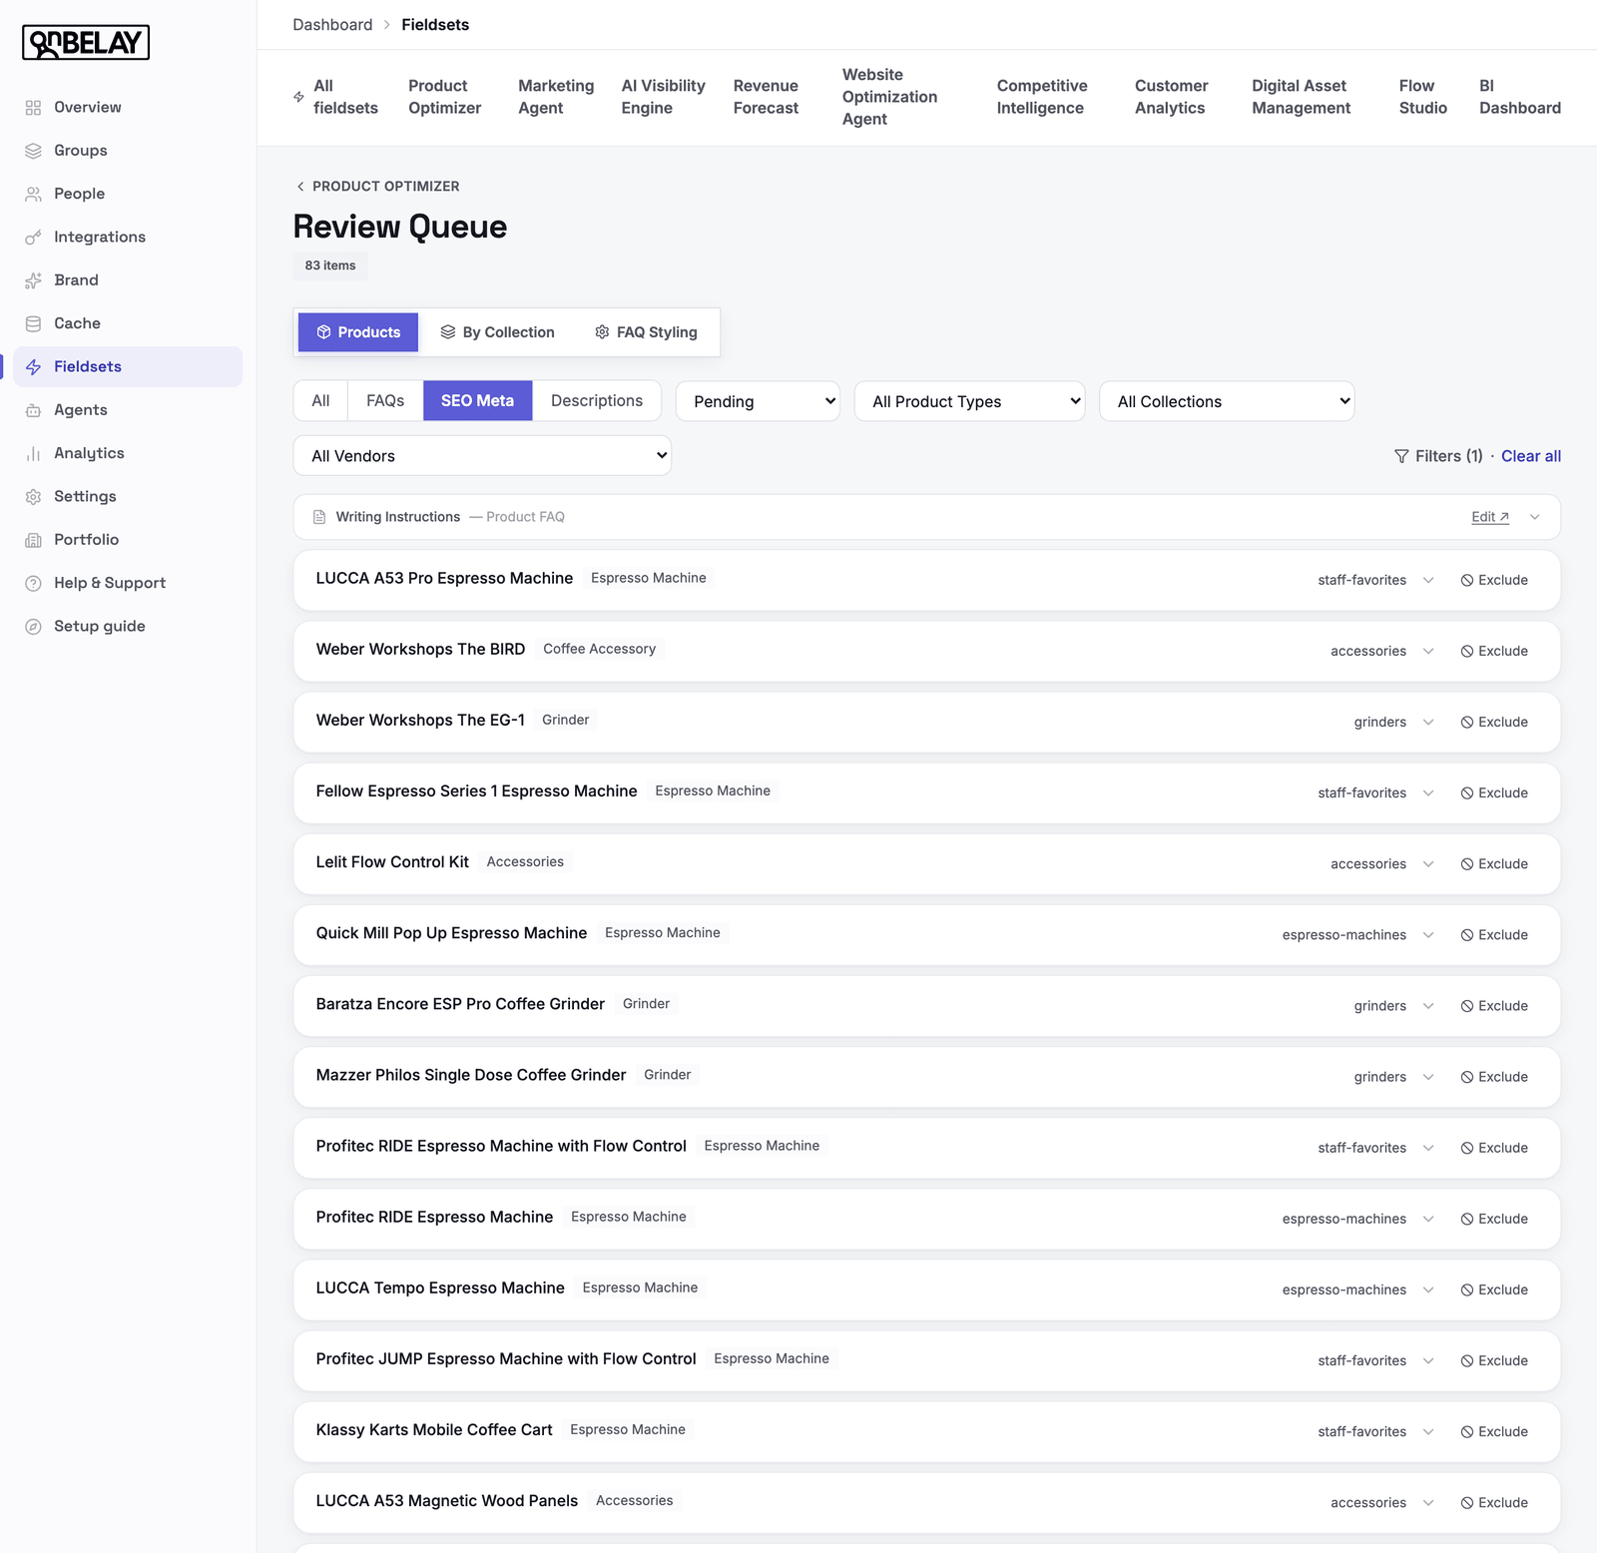Click the Analytics bar chart icon
This screenshot has width=1597, height=1553.
pos(33,453)
